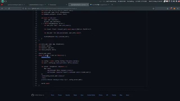
Task: Click the padlock site security icon
Action: click(26, 8)
